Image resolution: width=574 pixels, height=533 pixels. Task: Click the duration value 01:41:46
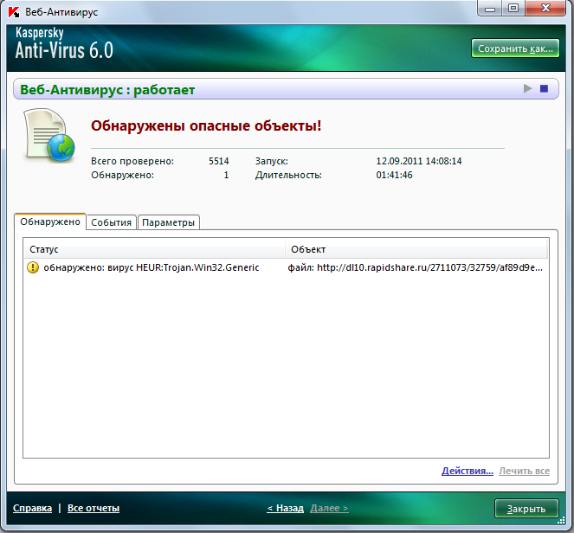point(394,175)
